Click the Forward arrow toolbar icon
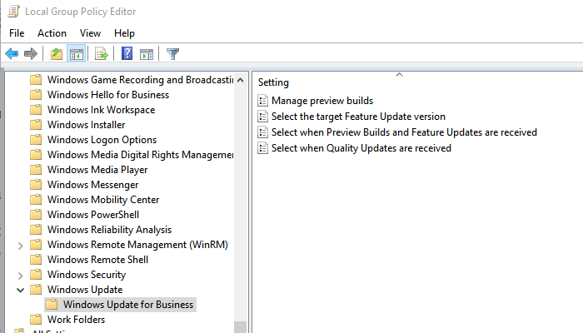Image resolution: width=583 pixels, height=333 pixels. tap(31, 54)
